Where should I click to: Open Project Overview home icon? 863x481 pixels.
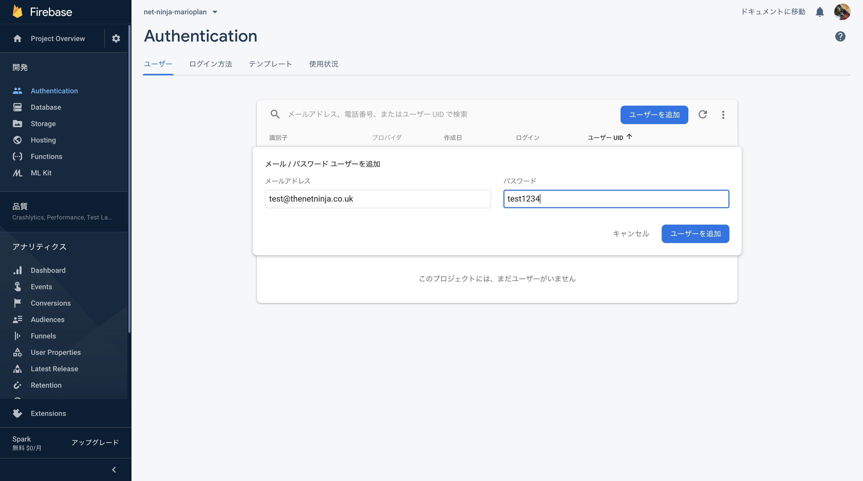coord(17,38)
